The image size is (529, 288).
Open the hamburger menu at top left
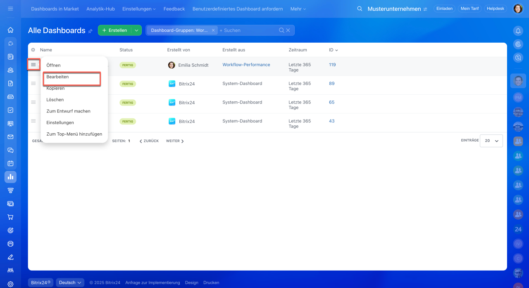coord(10,9)
